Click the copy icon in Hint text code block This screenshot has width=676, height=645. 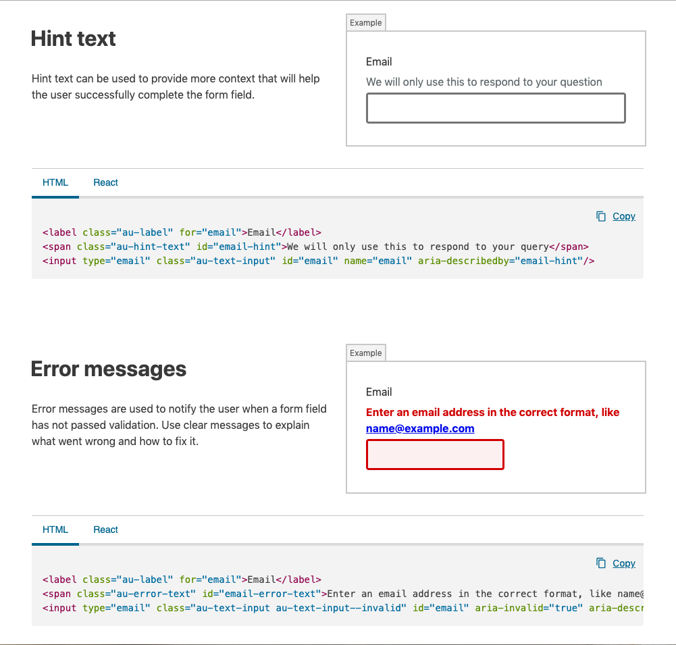point(601,216)
